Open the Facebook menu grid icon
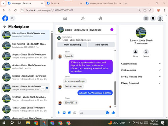 (x=146, y=18)
